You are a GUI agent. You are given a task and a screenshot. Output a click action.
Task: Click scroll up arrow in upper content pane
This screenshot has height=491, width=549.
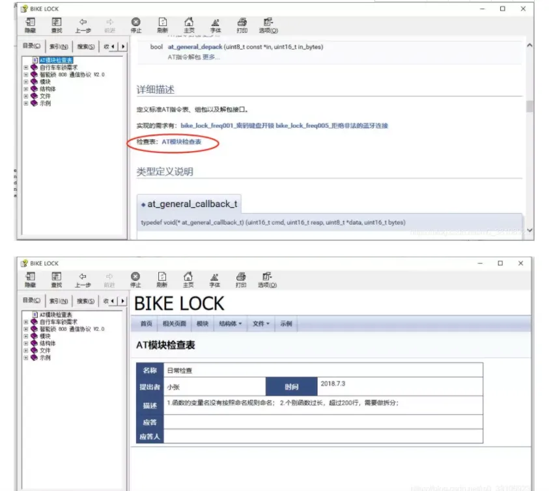[529, 46]
